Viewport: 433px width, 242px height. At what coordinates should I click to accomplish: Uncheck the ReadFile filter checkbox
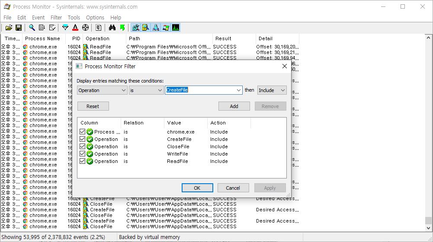coord(83,161)
